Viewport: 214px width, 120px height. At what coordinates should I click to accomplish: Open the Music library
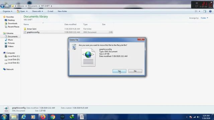(x=10, y=40)
